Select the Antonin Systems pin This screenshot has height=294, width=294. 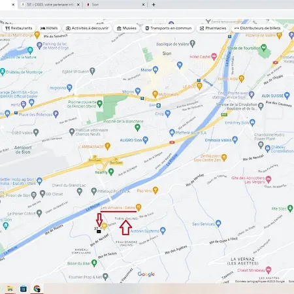pyautogui.click(x=163, y=231)
